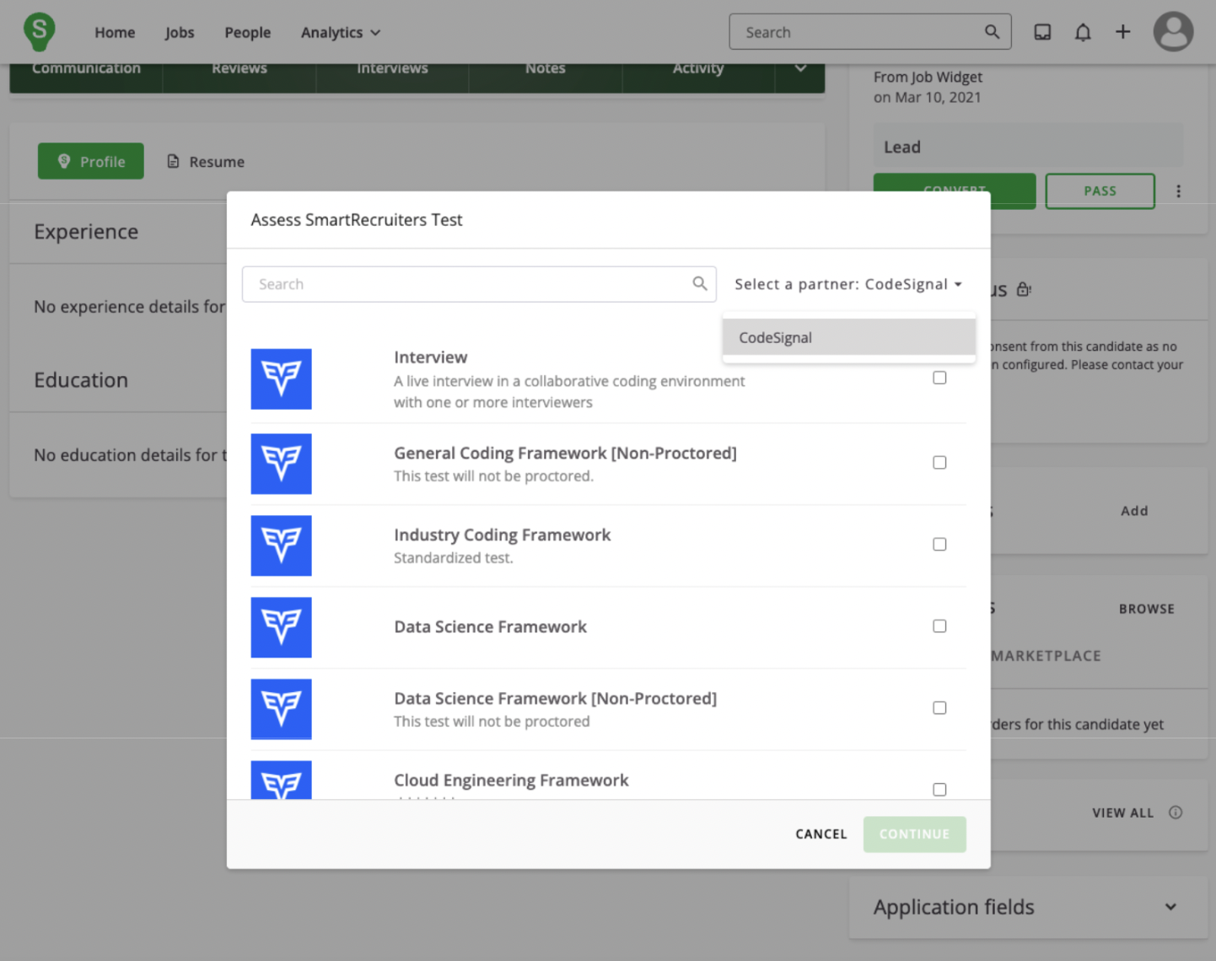Open the Resume view
Viewport: 1216px width, 961px height.
pyautogui.click(x=206, y=161)
